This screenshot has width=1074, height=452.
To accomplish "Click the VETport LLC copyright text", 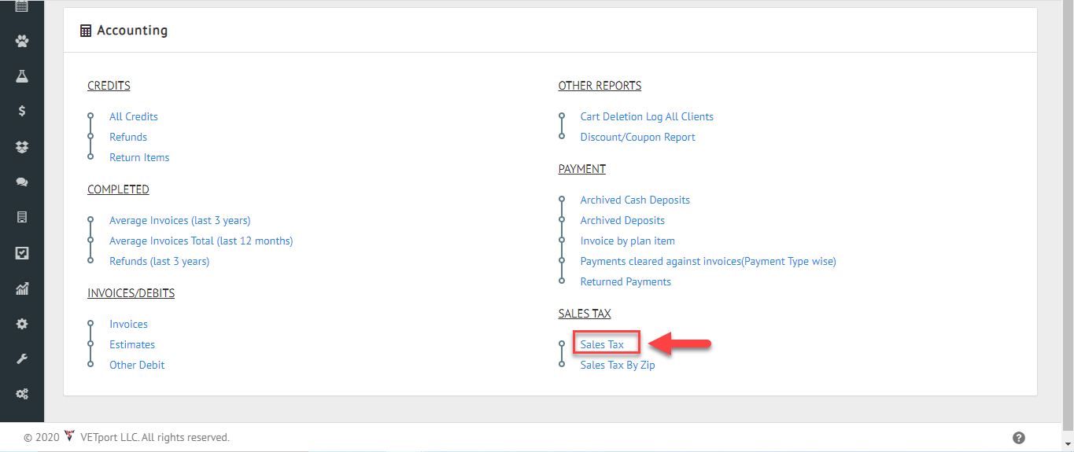I will pyautogui.click(x=155, y=437).
